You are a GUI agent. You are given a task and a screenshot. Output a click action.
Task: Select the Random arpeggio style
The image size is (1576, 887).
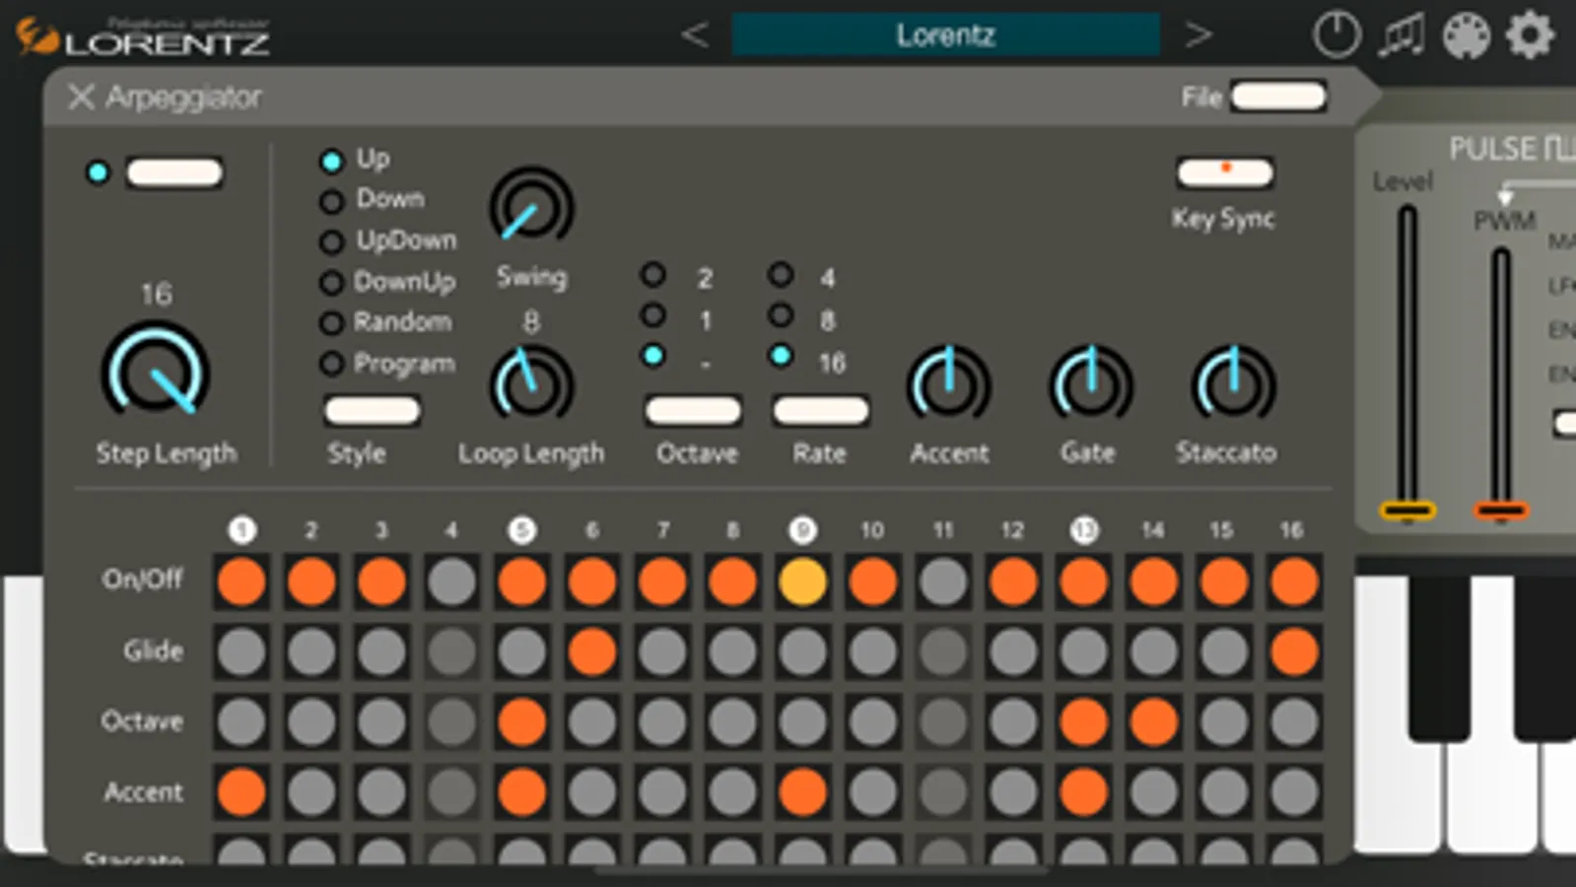[332, 323]
